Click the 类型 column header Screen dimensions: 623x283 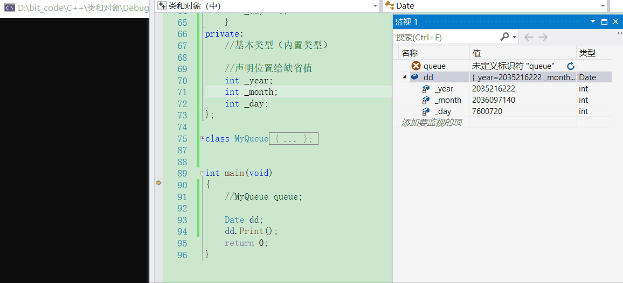587,53
